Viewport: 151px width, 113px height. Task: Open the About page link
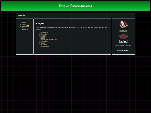[24, 24]
